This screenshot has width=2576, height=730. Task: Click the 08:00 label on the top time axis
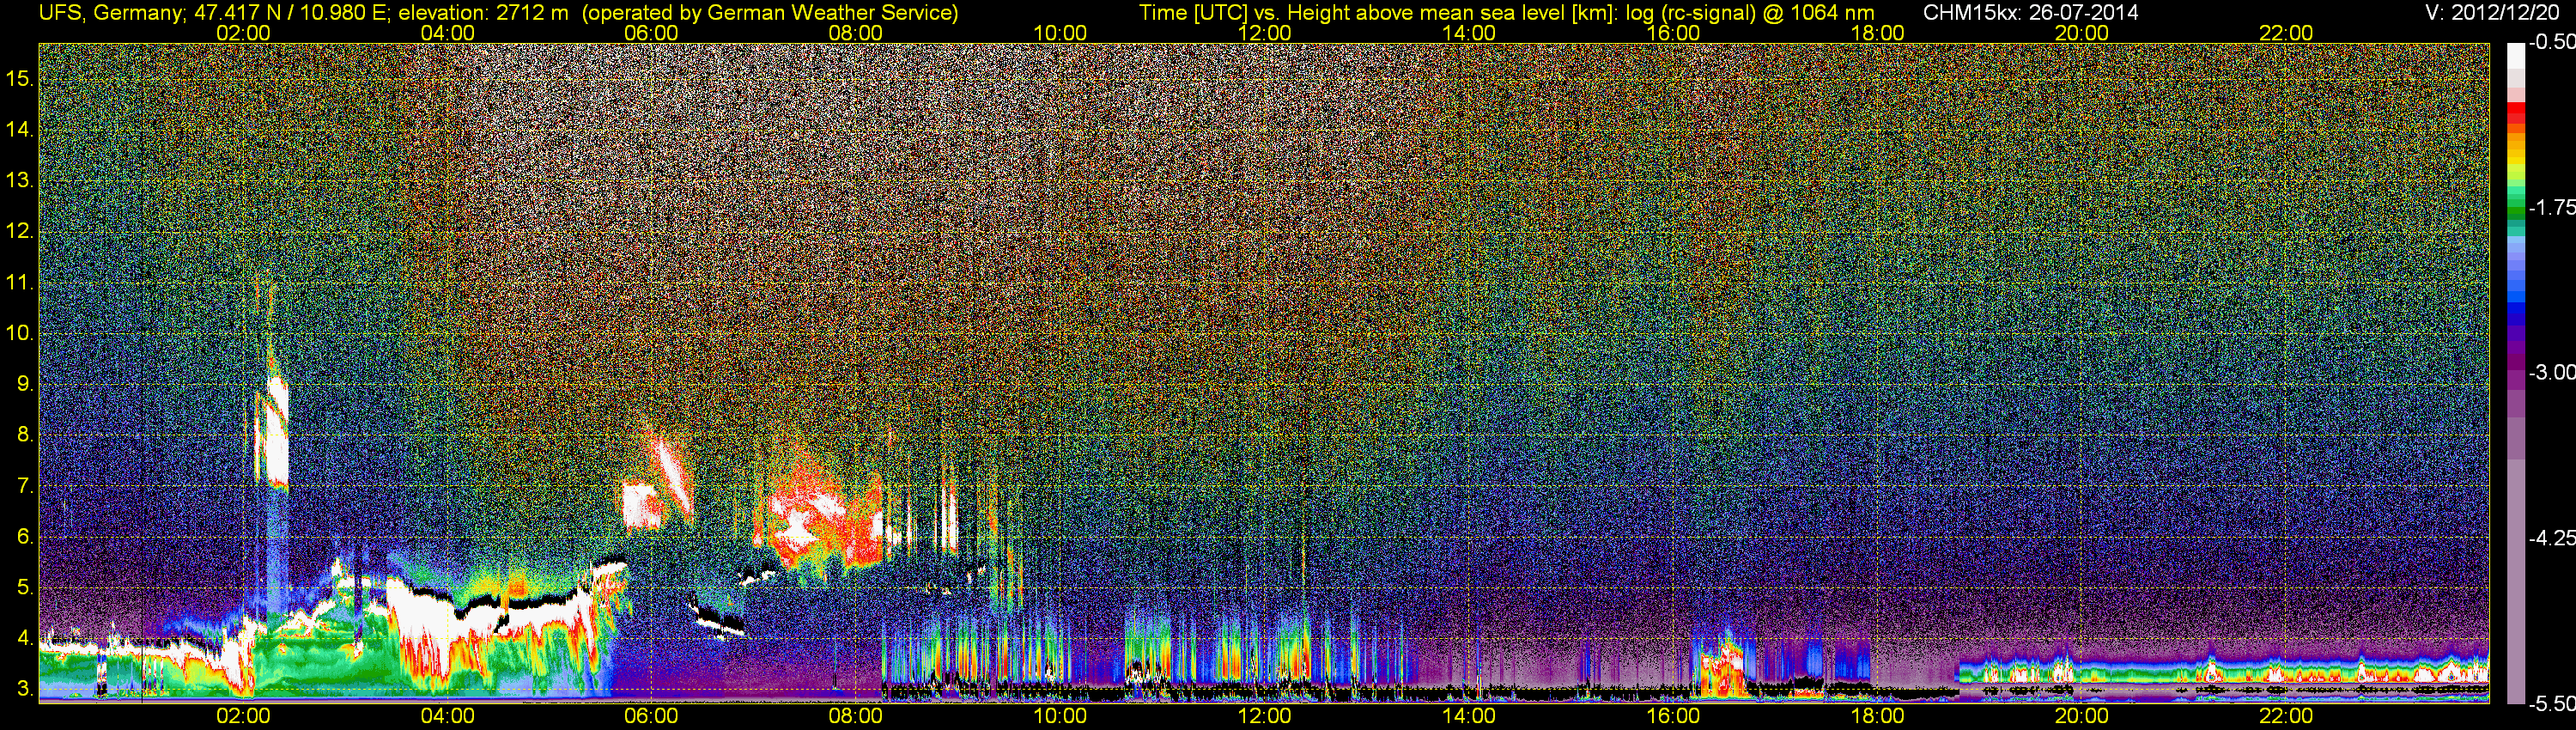point(856,33)
